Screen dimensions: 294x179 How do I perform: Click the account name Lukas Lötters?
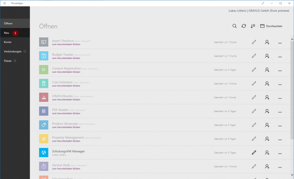click(x=237, y=11)
